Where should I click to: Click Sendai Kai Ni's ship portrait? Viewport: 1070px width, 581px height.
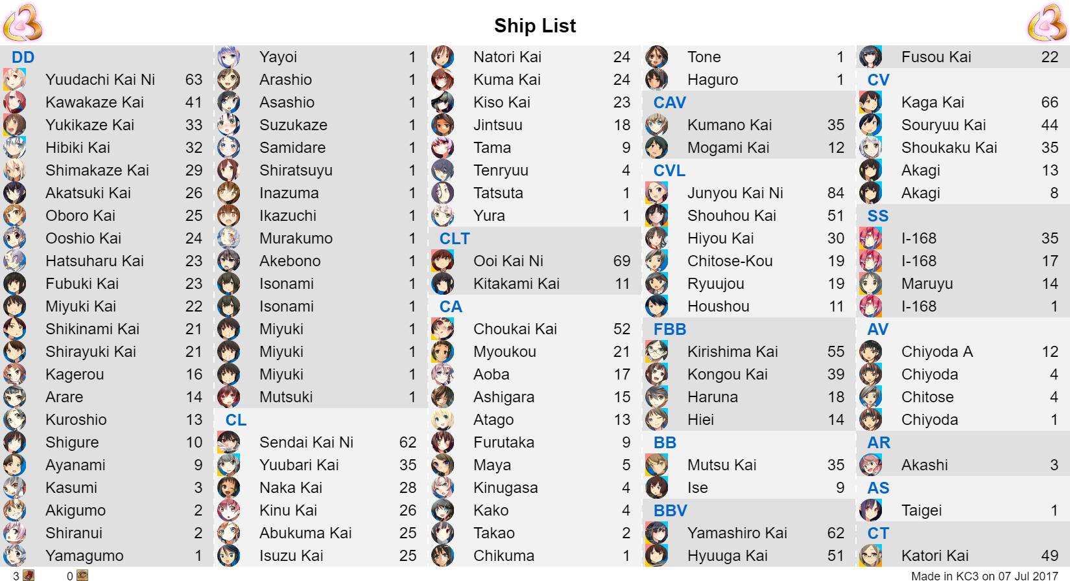coord(228,442)
